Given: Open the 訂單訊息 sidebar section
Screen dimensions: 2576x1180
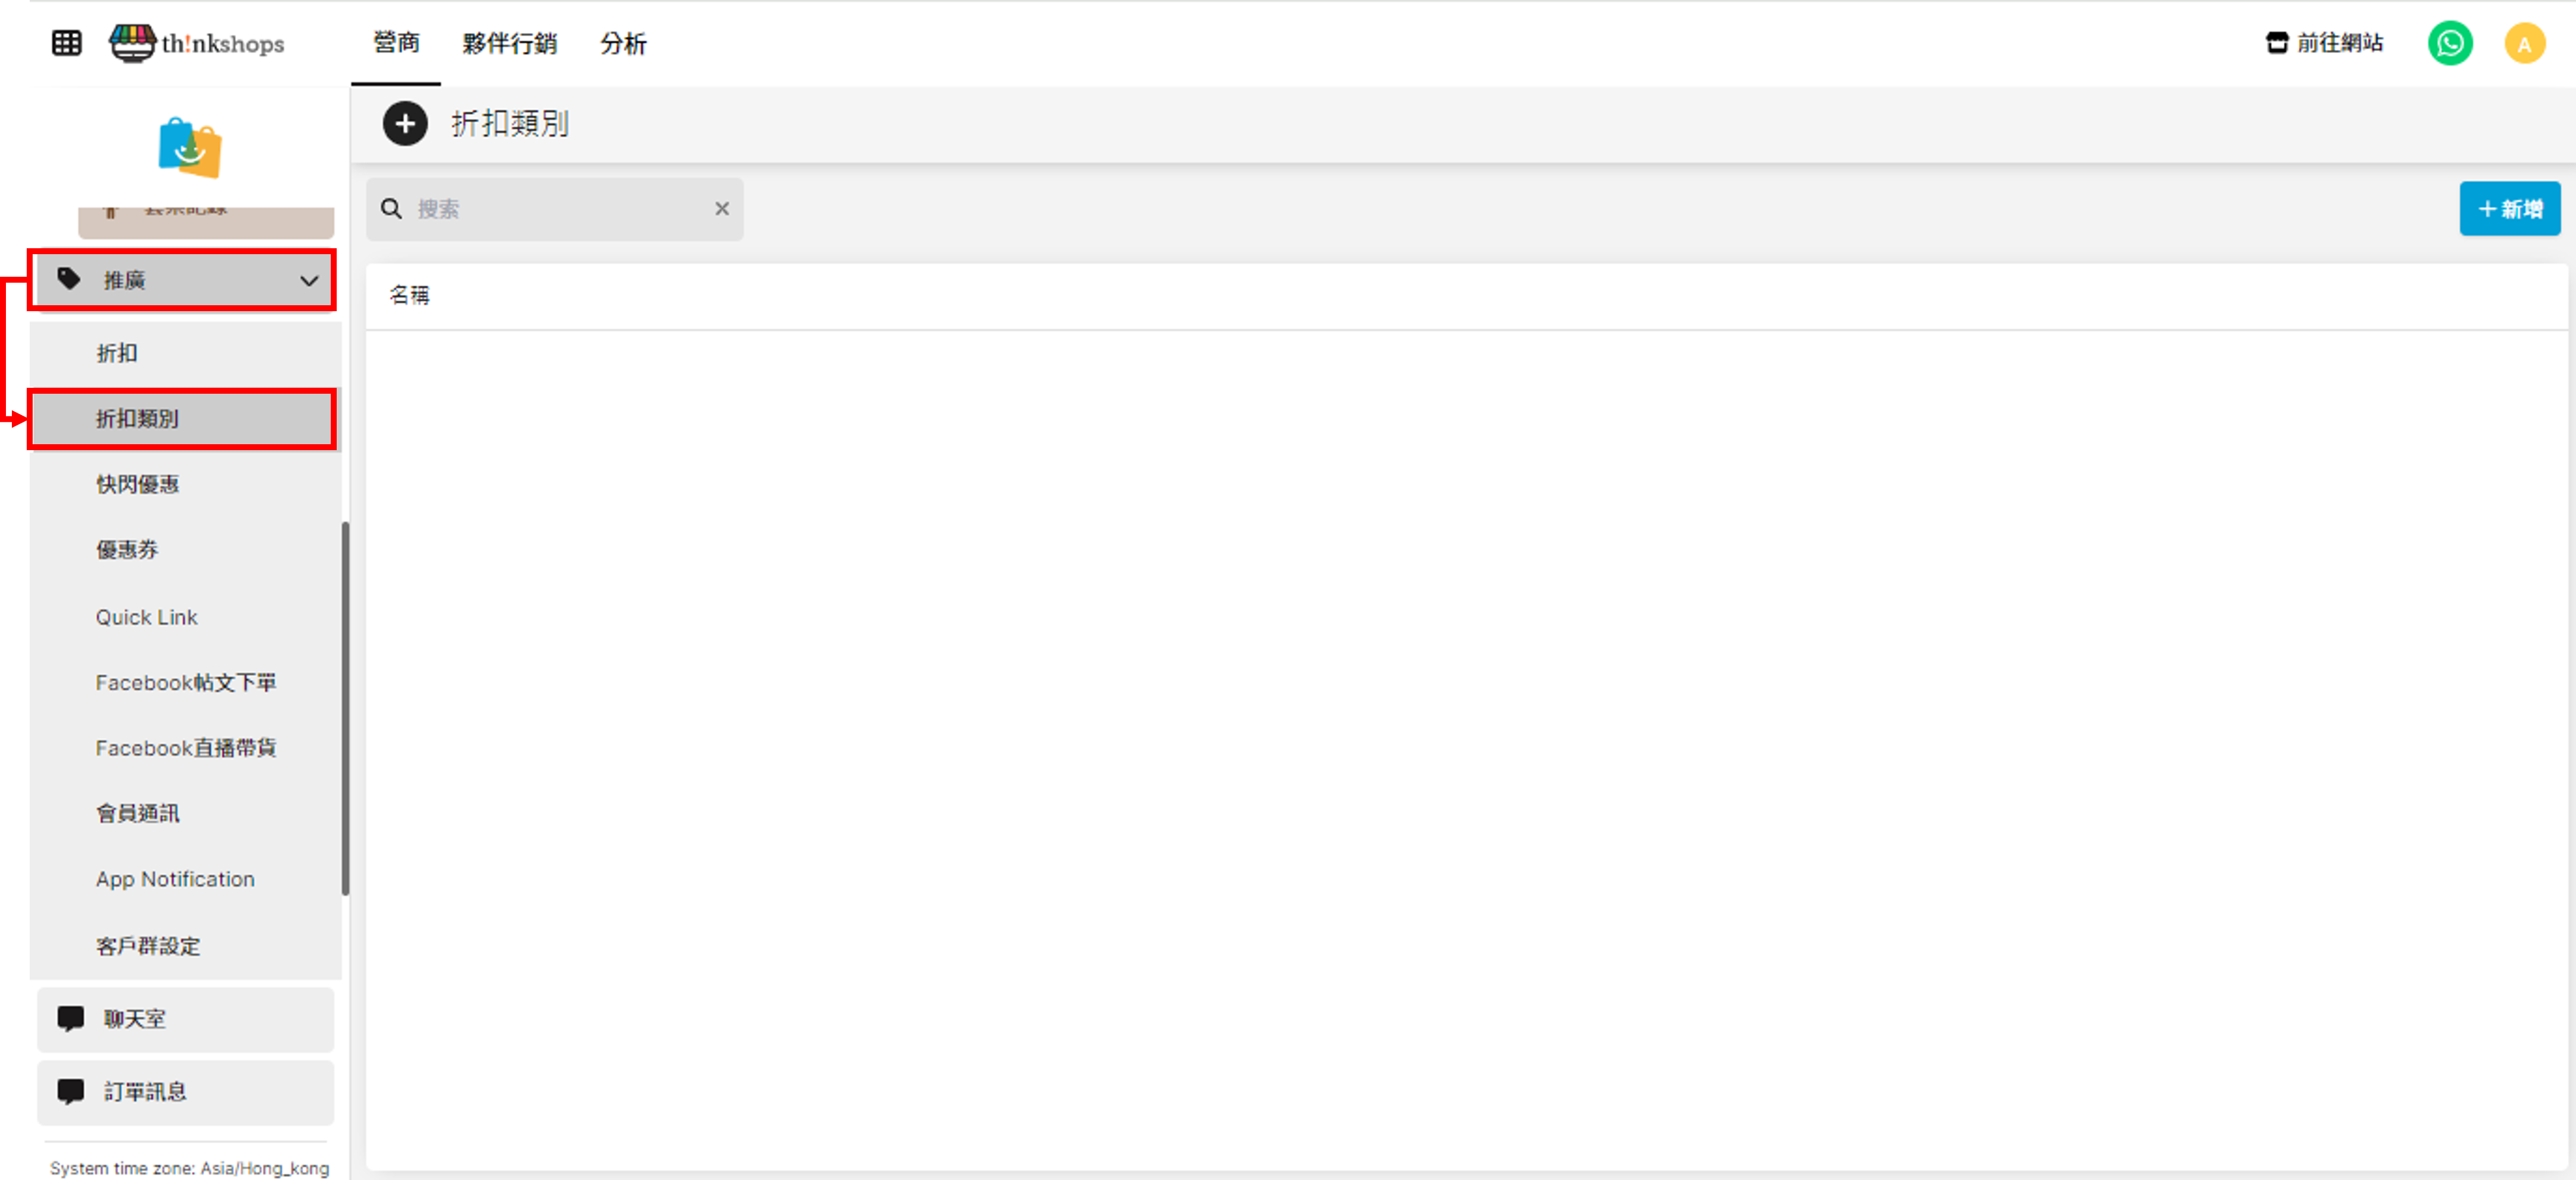Looking at the screenshot, I should pyautogui.click(x=185, y=1092).
